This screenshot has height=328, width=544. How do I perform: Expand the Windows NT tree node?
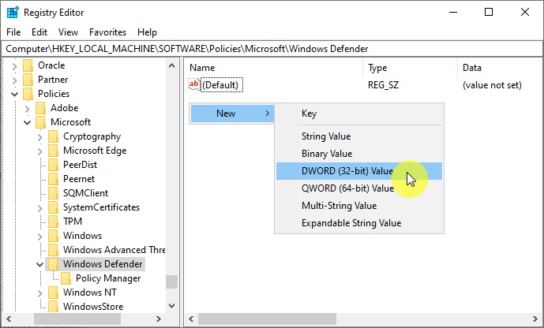pos(39,293)
